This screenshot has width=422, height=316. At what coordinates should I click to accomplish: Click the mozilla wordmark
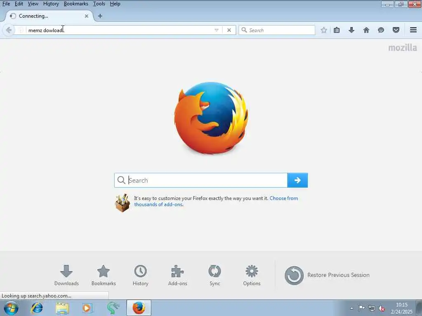[403, 48]
